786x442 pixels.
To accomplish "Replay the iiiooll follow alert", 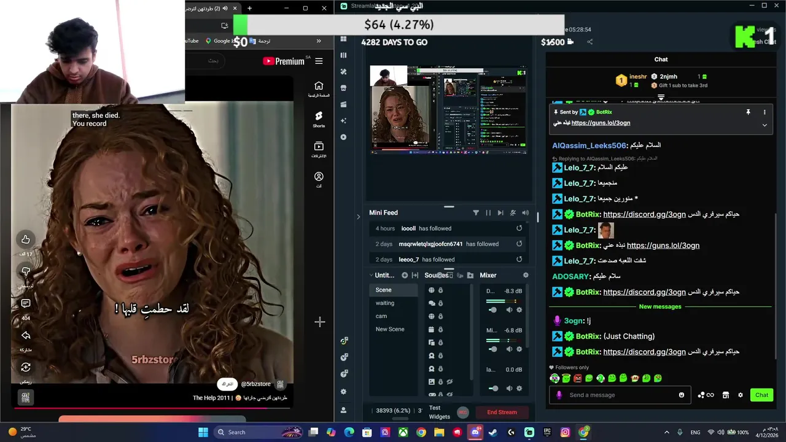I will pyautogui.click(x=519, y=228).
